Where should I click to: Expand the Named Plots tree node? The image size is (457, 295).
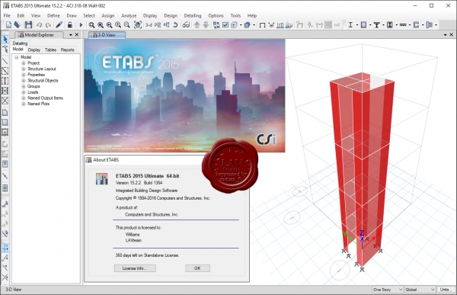tap(24, 104)
